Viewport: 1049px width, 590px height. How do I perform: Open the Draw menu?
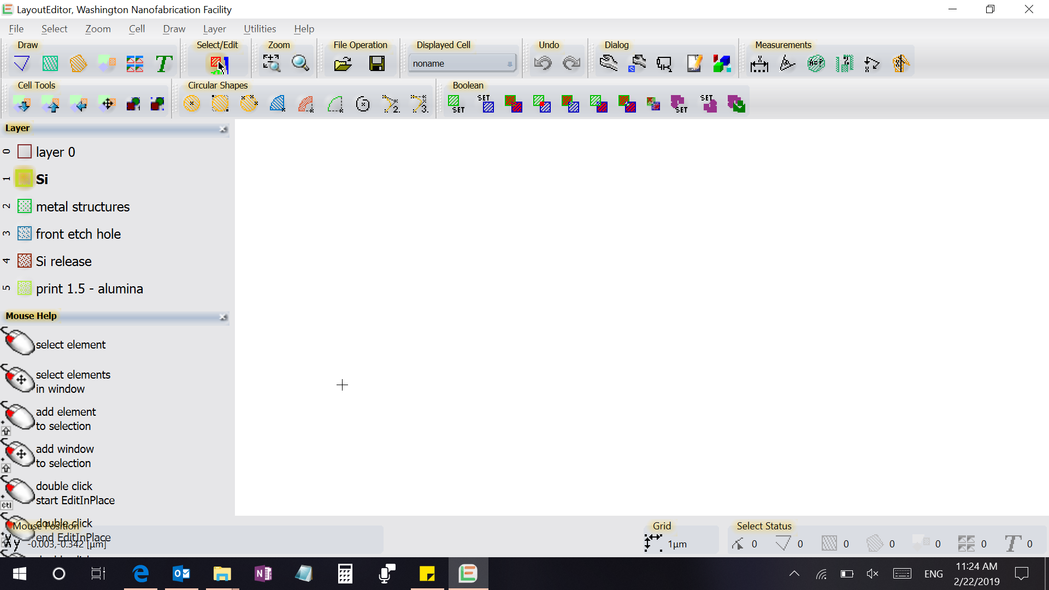tap(174, 29)
